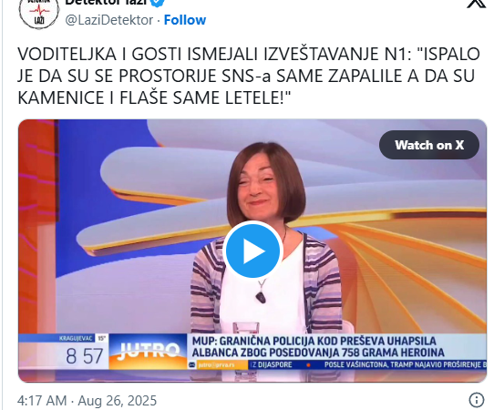Follow the @LaziDetektor account

click(x=185, y=20)
